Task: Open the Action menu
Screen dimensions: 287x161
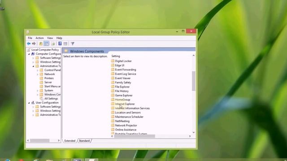Action: pos(39,38)
